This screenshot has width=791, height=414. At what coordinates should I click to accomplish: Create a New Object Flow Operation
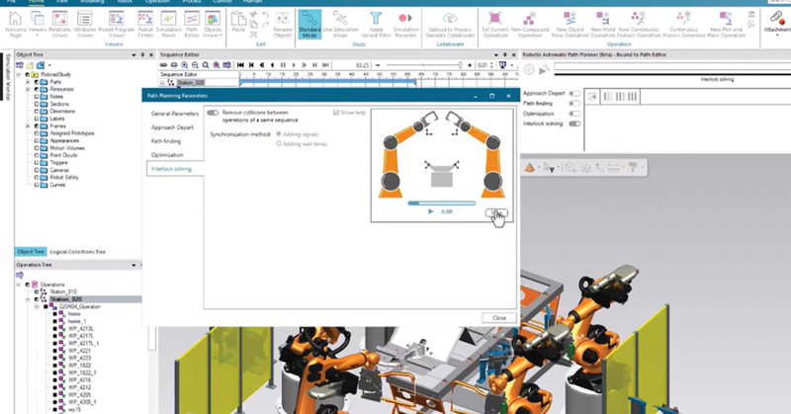pyautogui.click(x=570, y=24)
